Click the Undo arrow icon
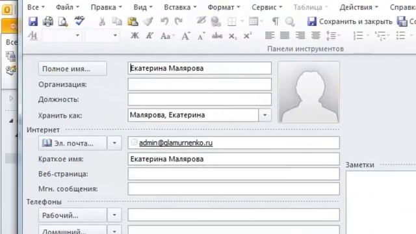The image size is (416, 234). click(x=164, y=21)
